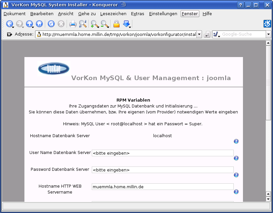The height and width of the screenshot is (213, 273).
Task: Click the Go enter-arrow beside the address
Action: pos(207,34)
